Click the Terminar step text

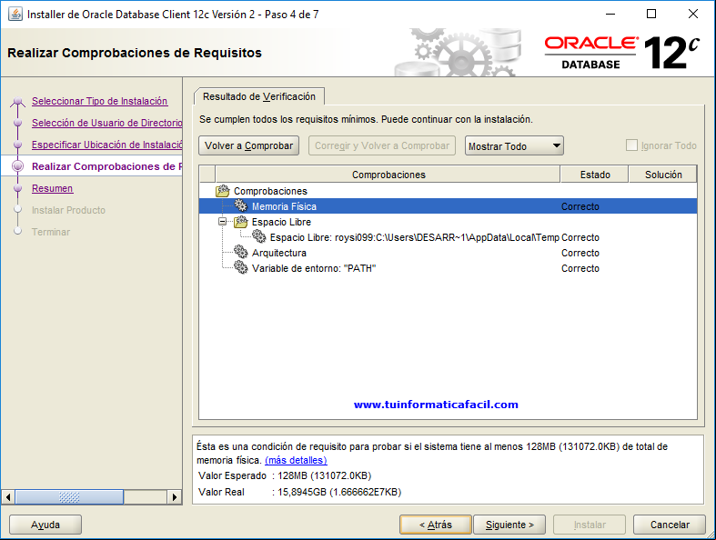pos(51,232)
